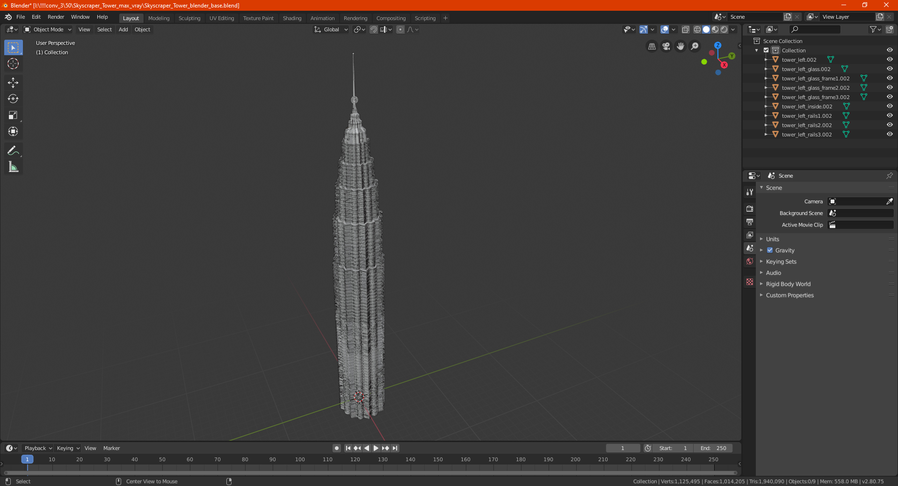This screenshot has height=486, width=898.
Task: Click the outliner search field
Action: (815, 29)
